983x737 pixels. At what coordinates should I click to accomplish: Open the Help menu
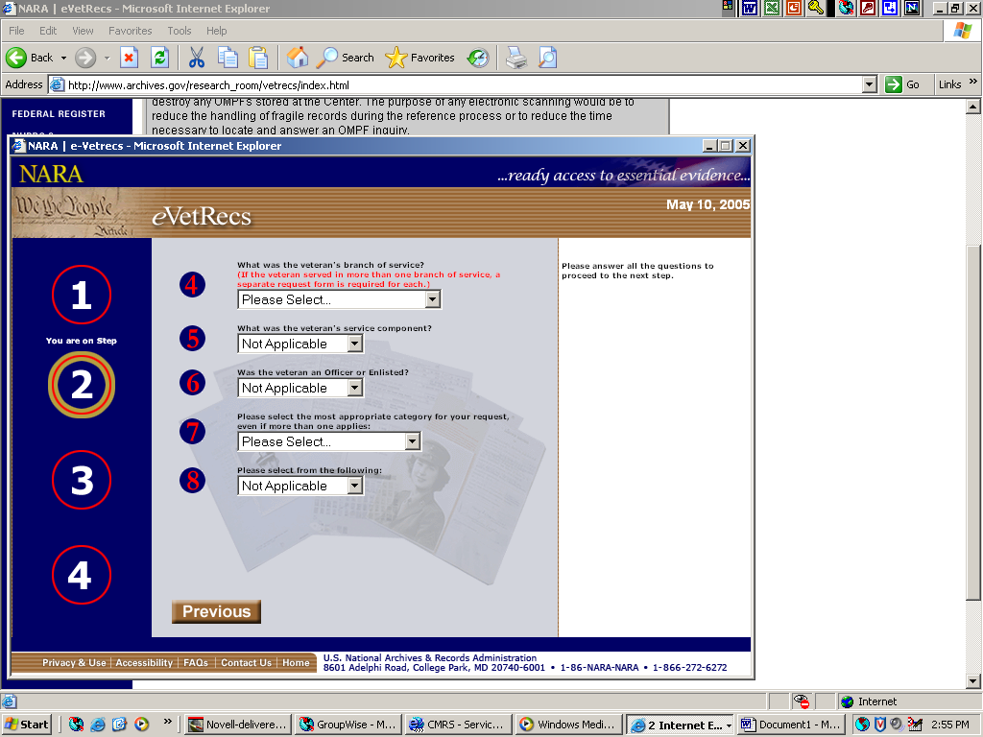click(216, 31)
